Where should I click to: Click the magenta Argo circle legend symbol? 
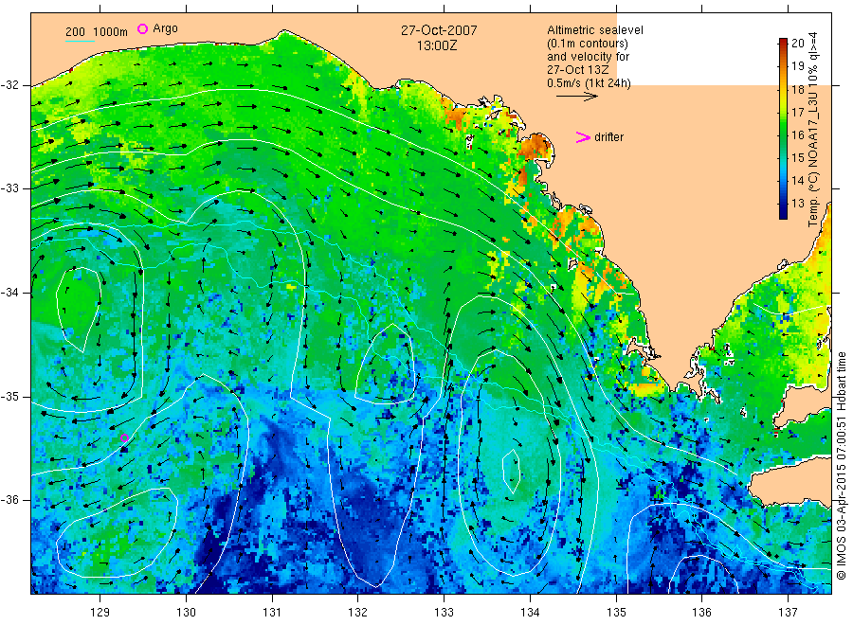142,28
